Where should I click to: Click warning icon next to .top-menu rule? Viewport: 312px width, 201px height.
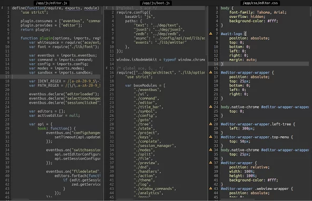[x=210, y=137]
